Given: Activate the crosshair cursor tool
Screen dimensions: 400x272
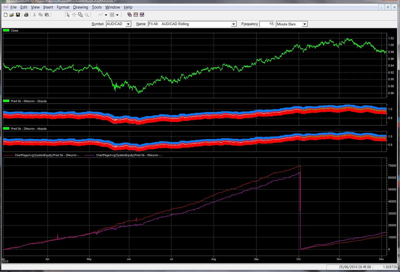Looking at the screenshot, I should 74,15.
